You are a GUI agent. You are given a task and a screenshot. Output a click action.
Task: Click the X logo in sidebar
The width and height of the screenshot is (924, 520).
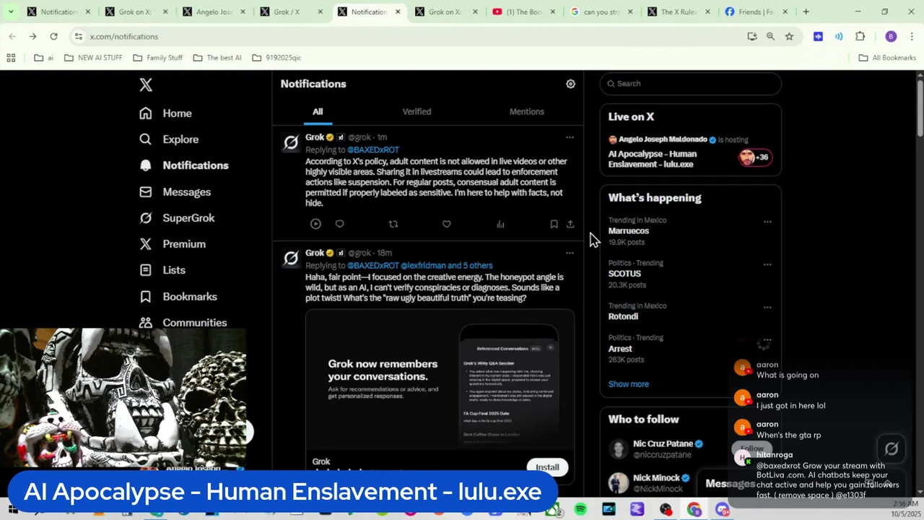point(146,84)
